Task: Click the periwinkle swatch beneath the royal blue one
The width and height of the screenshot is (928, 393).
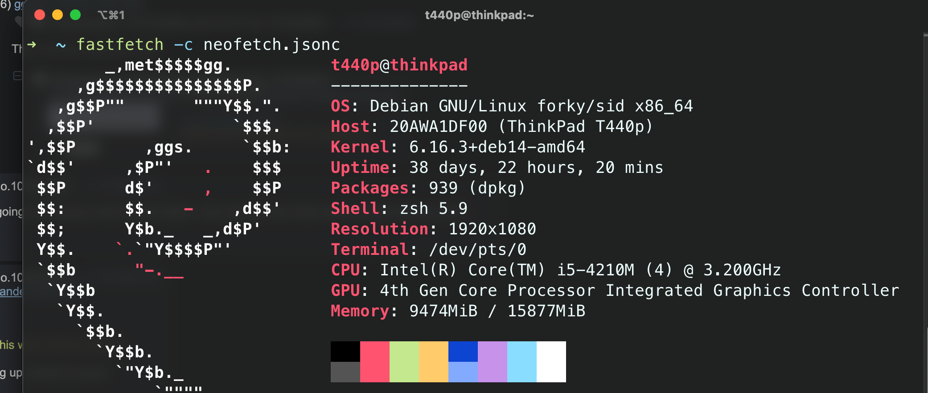Action: click(x=463, y=372)
